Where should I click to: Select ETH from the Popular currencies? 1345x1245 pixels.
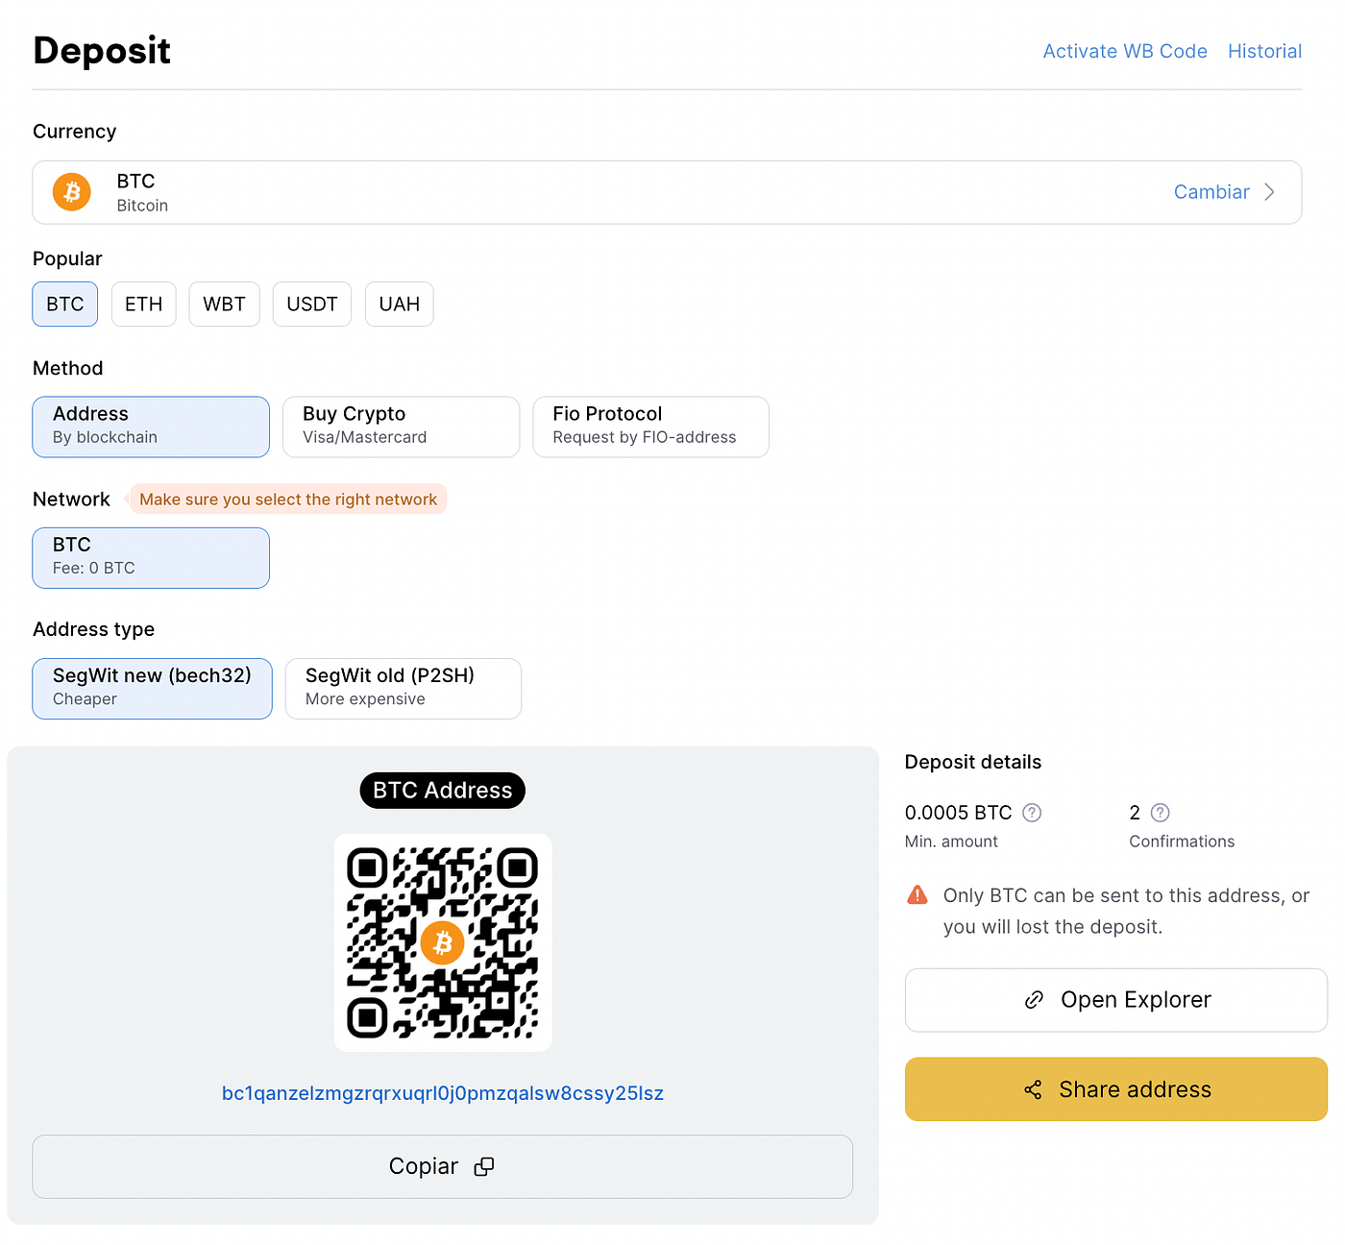tap(143, 304)
